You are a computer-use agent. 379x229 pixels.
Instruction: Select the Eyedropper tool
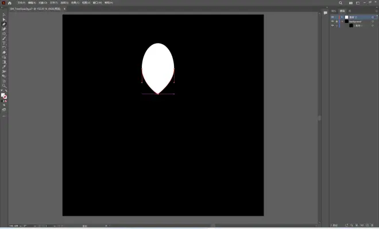tap(4, 67)
